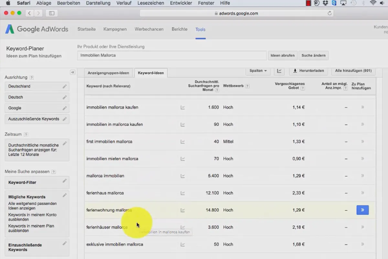This screenshot has height=259, width=388.
Task: Select the Keyword-Ideen tab
Action: click(151, 73)
